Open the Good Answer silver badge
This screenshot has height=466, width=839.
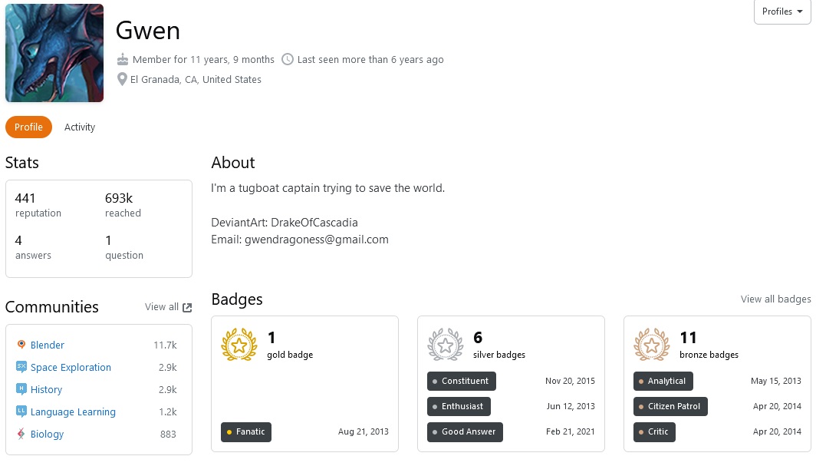click(x=465, y=431)
